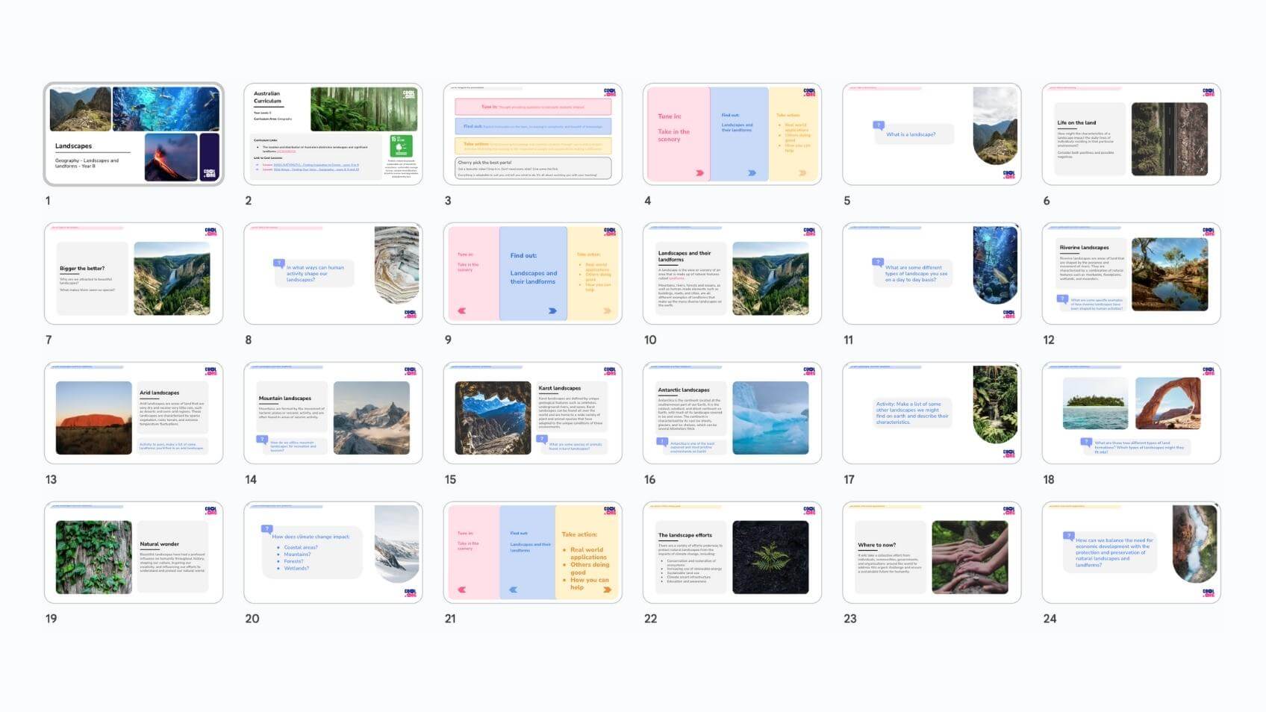Screen dimensions: 1266x712
Task: Select the 'Life on the land' slide
Action: (x=1131, y=134)
